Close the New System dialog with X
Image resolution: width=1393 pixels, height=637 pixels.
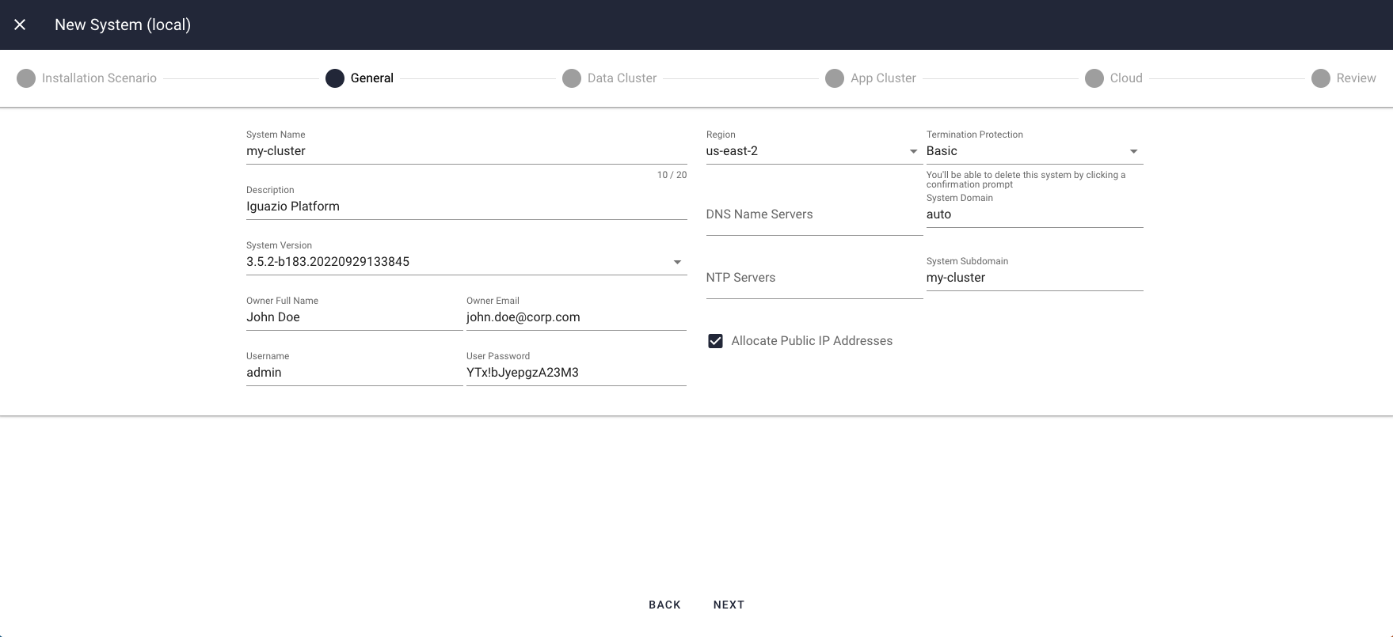click(x=20, y=25)
